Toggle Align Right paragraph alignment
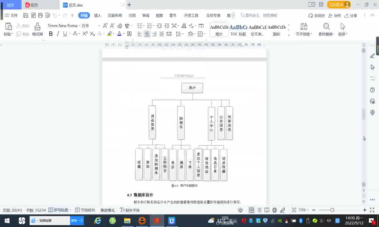The height and width of the screenshot is (227, 379). [x=154, y=34]
